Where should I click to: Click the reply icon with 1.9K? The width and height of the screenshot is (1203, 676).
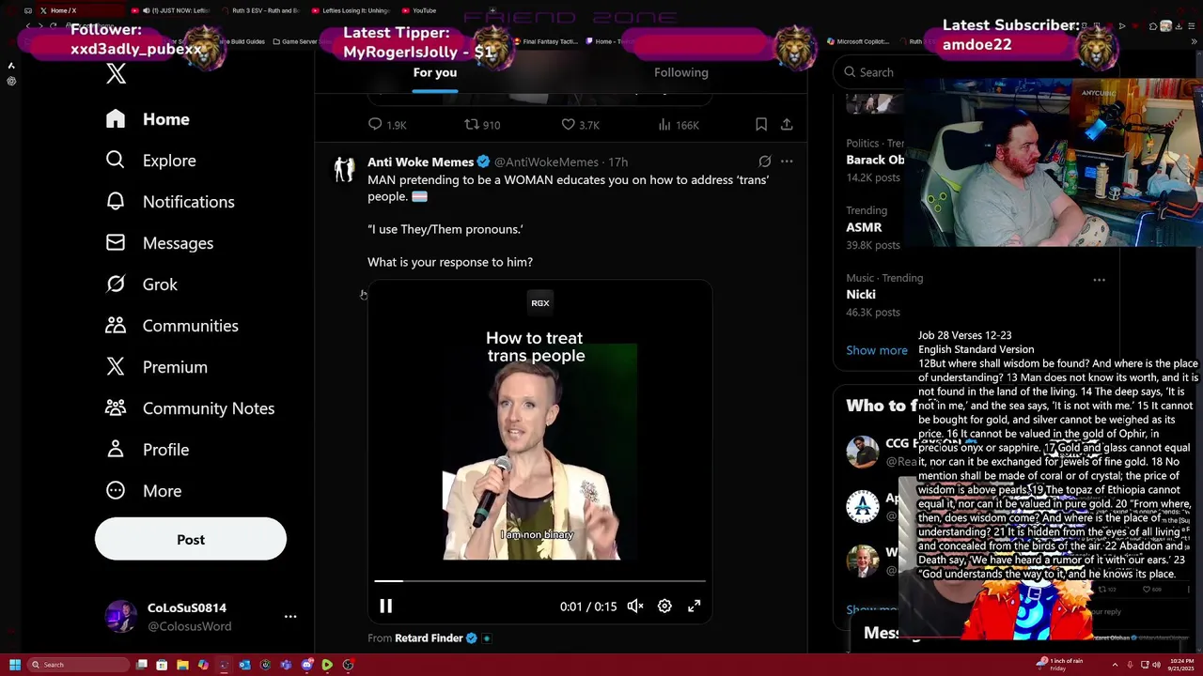(375, 125)
